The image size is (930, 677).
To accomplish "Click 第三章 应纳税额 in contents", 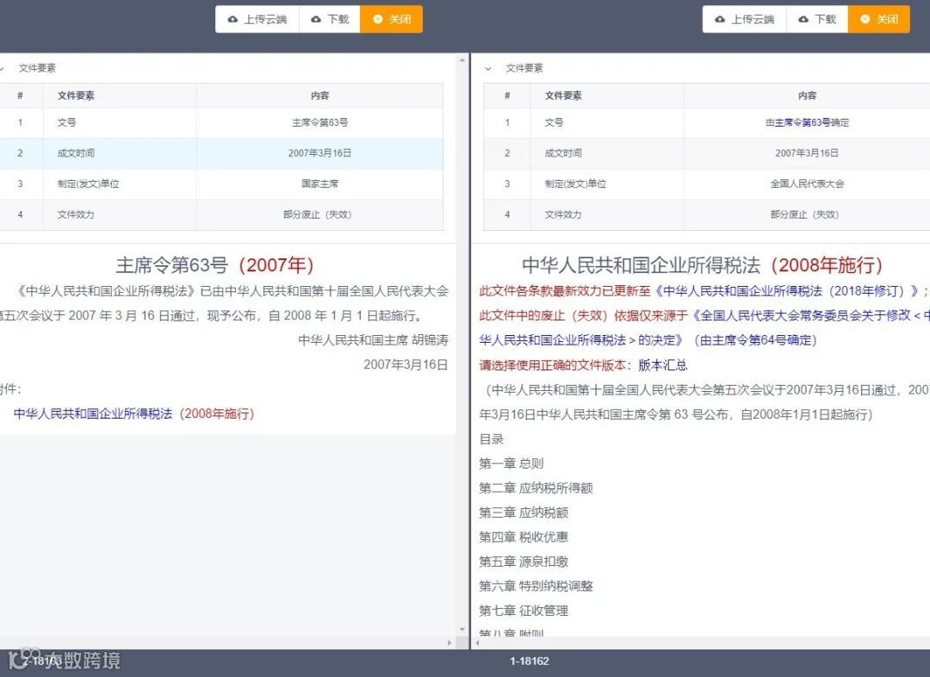I will pos(524,512).
